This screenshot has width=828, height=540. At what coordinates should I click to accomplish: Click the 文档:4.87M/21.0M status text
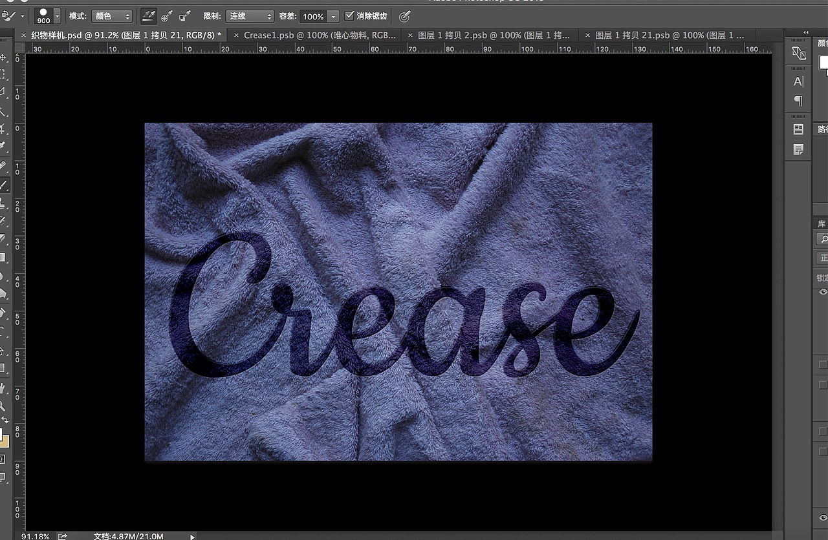coord(128,536)
